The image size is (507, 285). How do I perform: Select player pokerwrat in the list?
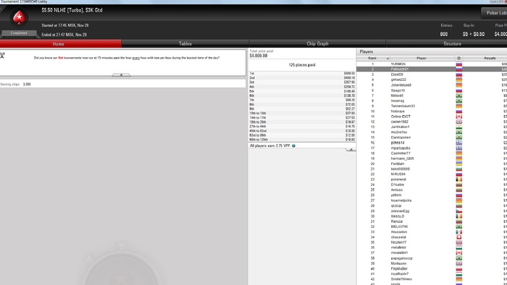[x=398, y=179]
